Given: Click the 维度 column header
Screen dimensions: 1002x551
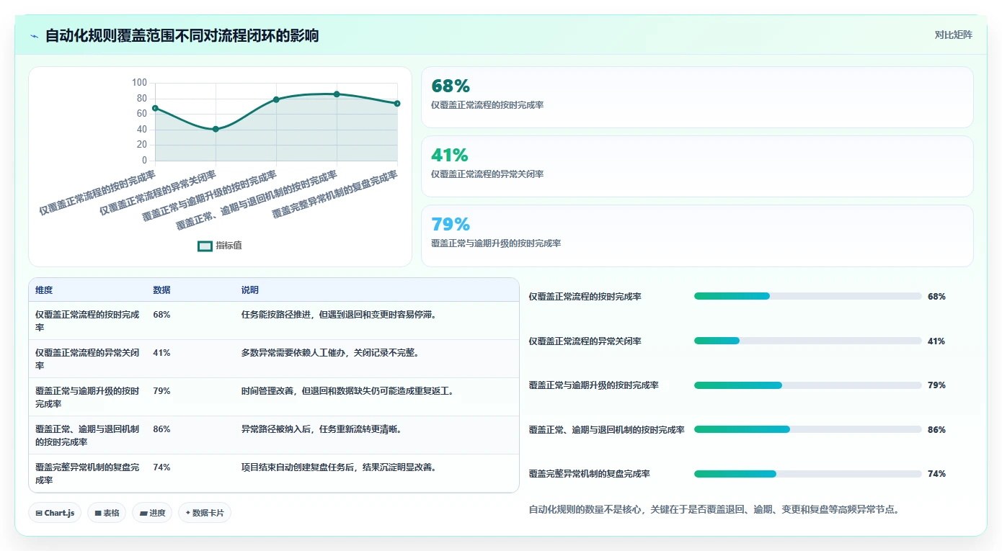Looking at the screenshot, I should pos(44,290).
